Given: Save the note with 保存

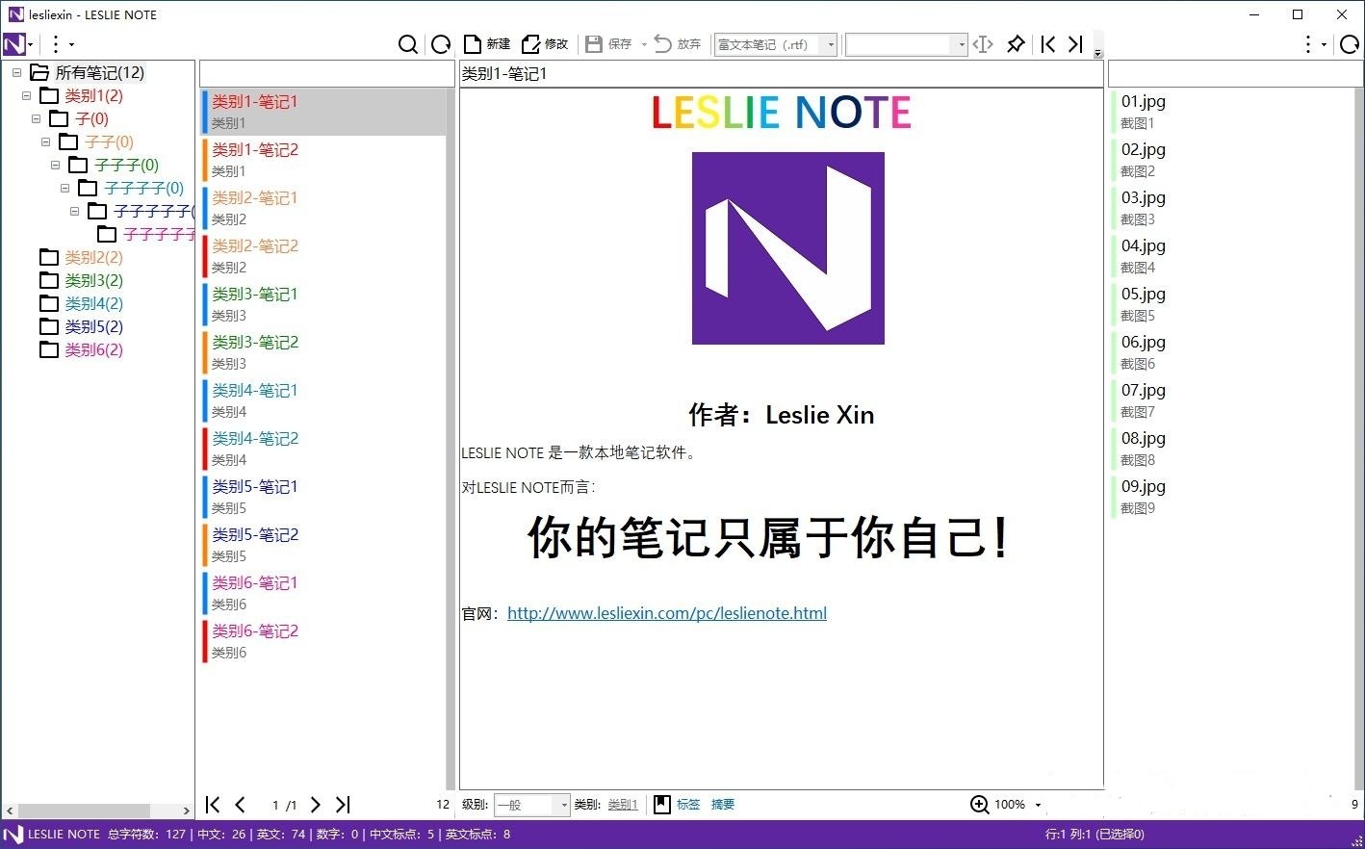Looking at the screenshot, I should click(609, 44).
